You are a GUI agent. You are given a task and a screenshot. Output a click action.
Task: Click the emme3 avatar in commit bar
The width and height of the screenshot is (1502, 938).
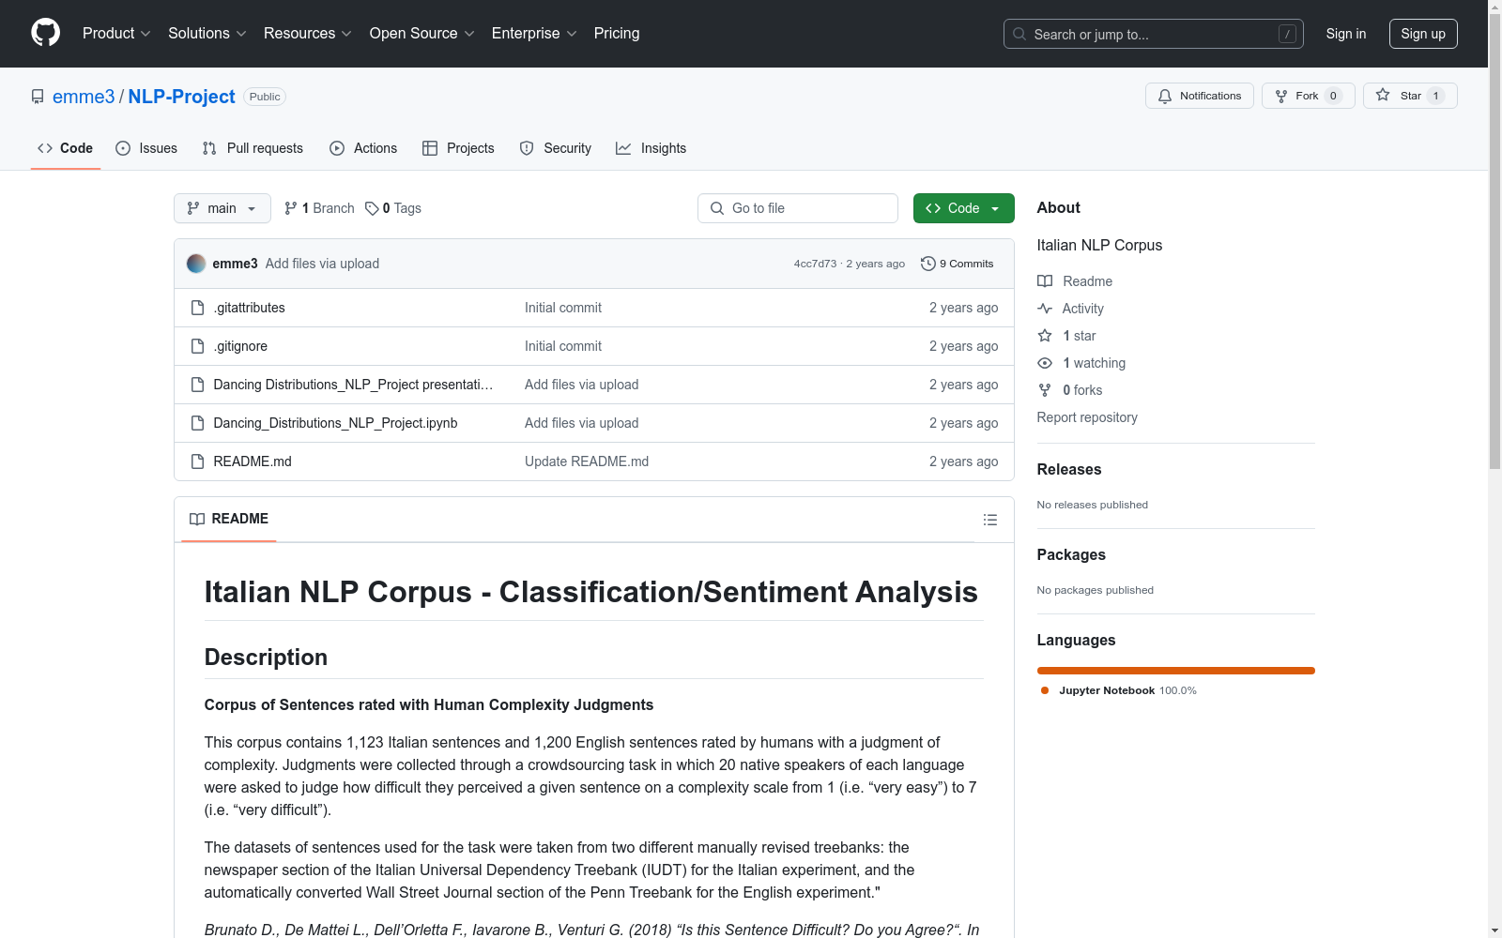[196, 264]
